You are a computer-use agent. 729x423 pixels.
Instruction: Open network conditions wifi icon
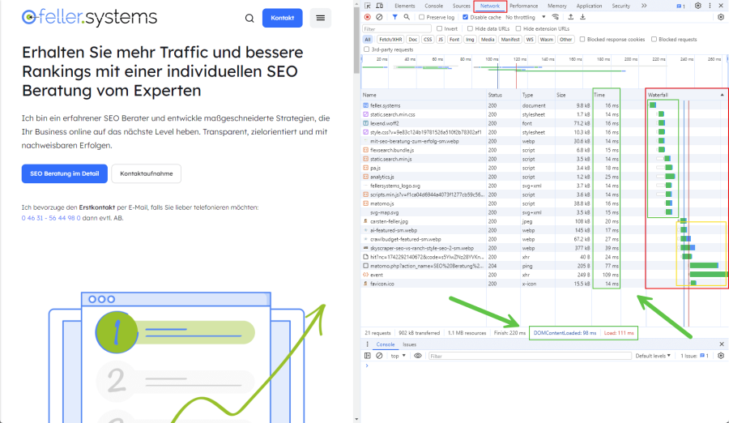click(x=555, y=17)
